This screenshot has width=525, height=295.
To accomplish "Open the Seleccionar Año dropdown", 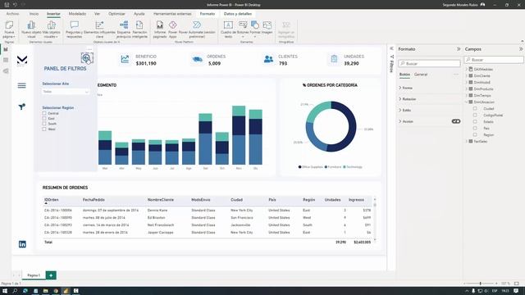I will pyautogui.click(x=66, y=92).
